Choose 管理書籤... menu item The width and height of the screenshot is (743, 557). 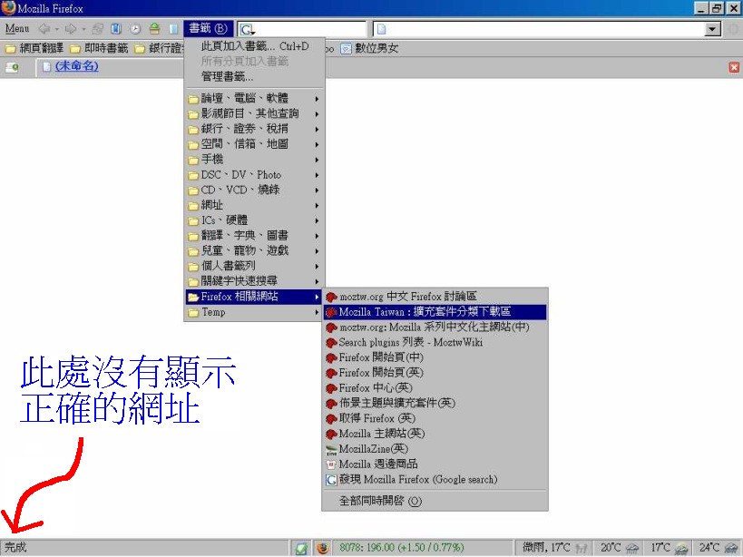point(254,76)
